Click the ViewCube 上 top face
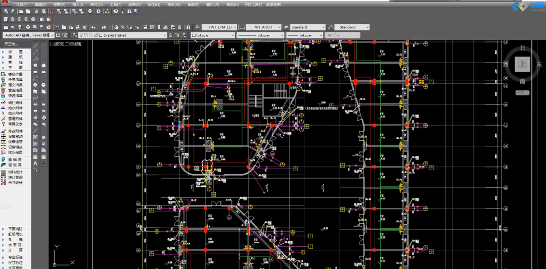This screenshot has width=546, height=269. tap(522, 64)
